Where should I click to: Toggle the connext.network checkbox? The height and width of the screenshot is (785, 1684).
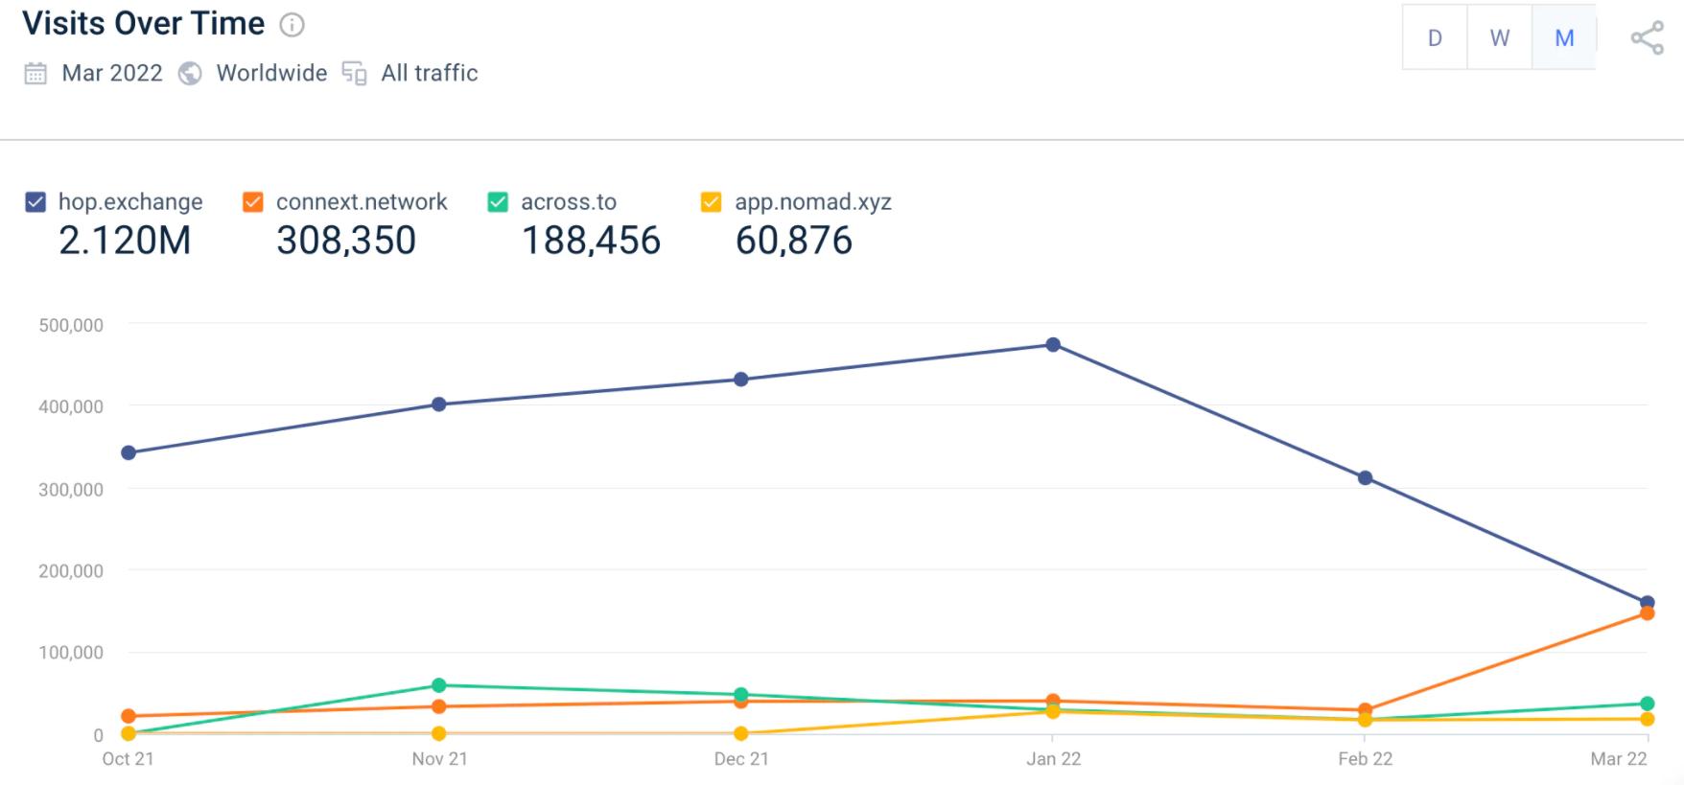253,202
